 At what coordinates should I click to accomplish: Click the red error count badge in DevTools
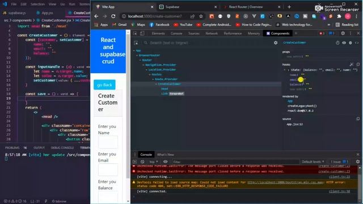(322, 33)
